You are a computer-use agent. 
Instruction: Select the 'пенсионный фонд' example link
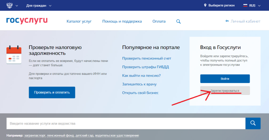click(61, 136)
